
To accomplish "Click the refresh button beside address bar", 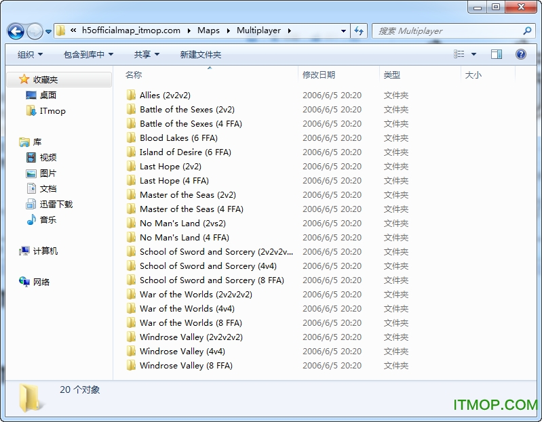I will coord(359,30).
